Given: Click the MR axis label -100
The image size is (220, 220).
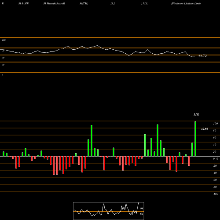Looking at the screenshot, I should click(x=216, y=194).
